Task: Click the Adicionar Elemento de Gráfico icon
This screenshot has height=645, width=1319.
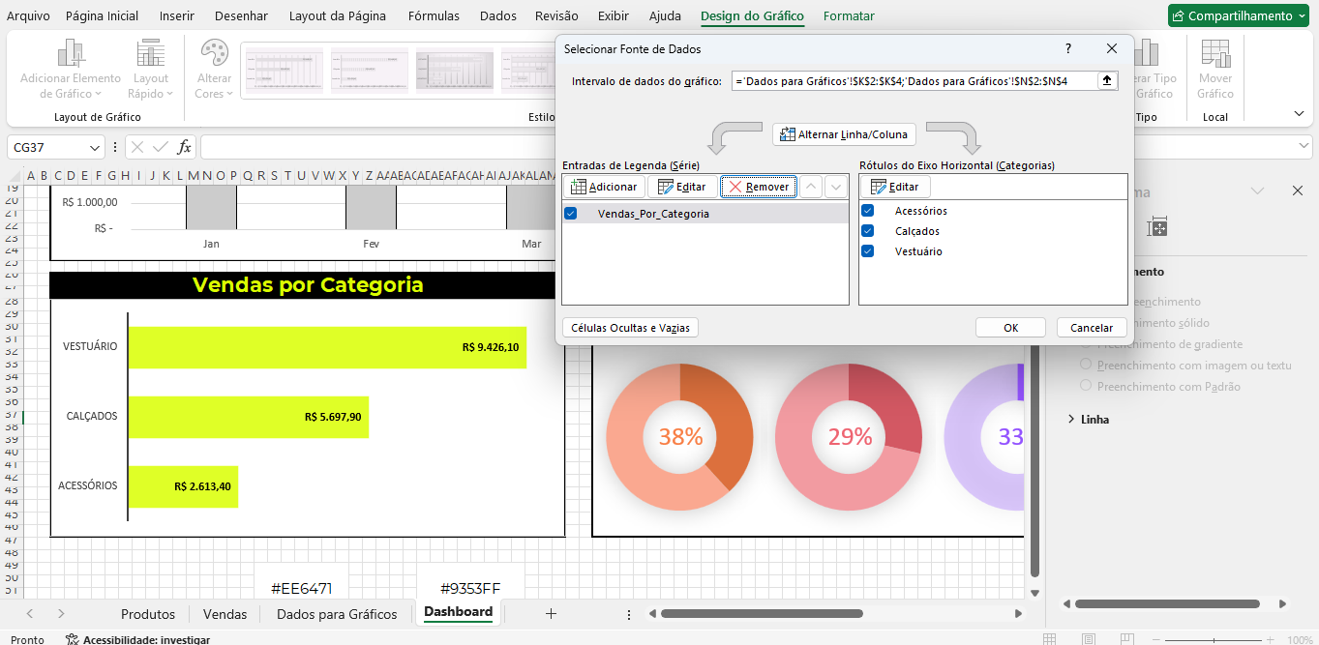Action: pos(71,53)
